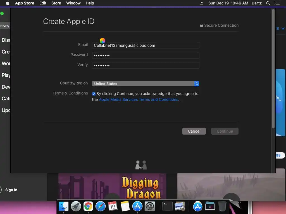Click the App Store sidebar search field
Image resolution: width=286 pixels, height=214 pixels.
[x=5, y=26]
